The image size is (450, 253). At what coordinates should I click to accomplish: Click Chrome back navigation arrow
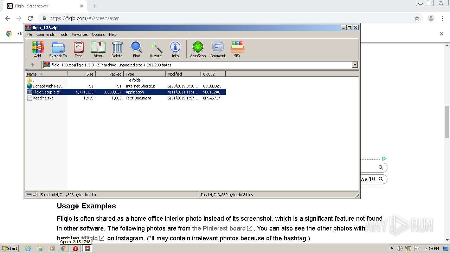coord(8,18)
